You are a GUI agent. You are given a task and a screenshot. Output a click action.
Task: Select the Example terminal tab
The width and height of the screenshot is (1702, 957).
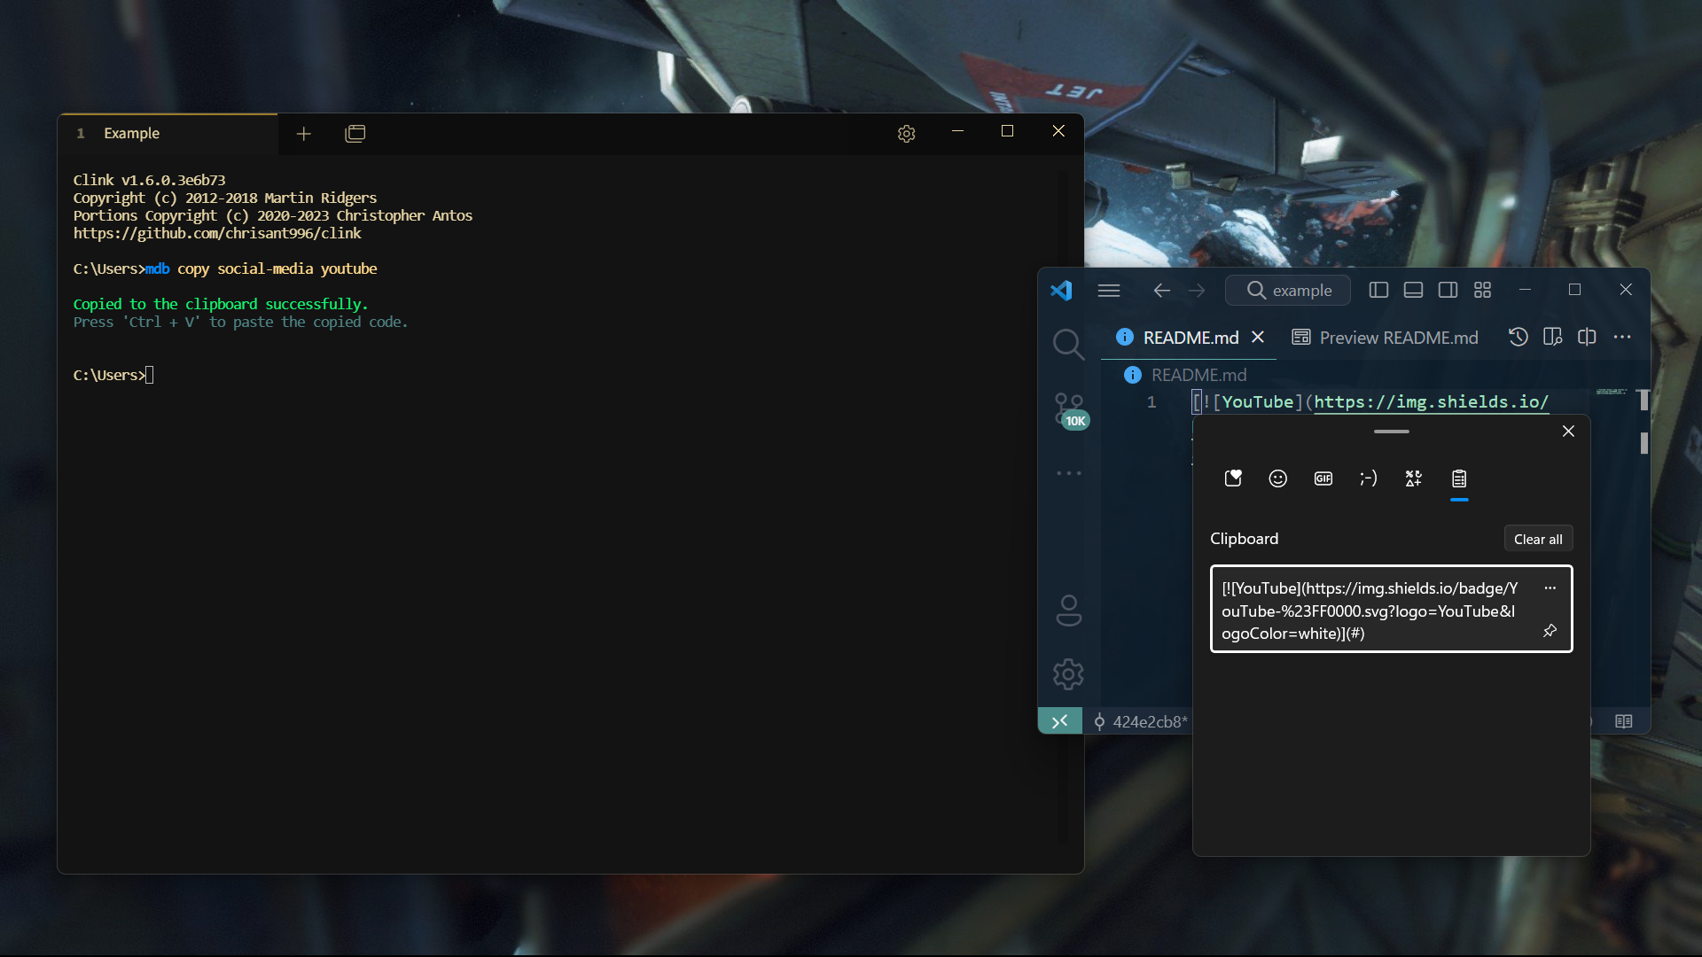click(x=168, y=133)
